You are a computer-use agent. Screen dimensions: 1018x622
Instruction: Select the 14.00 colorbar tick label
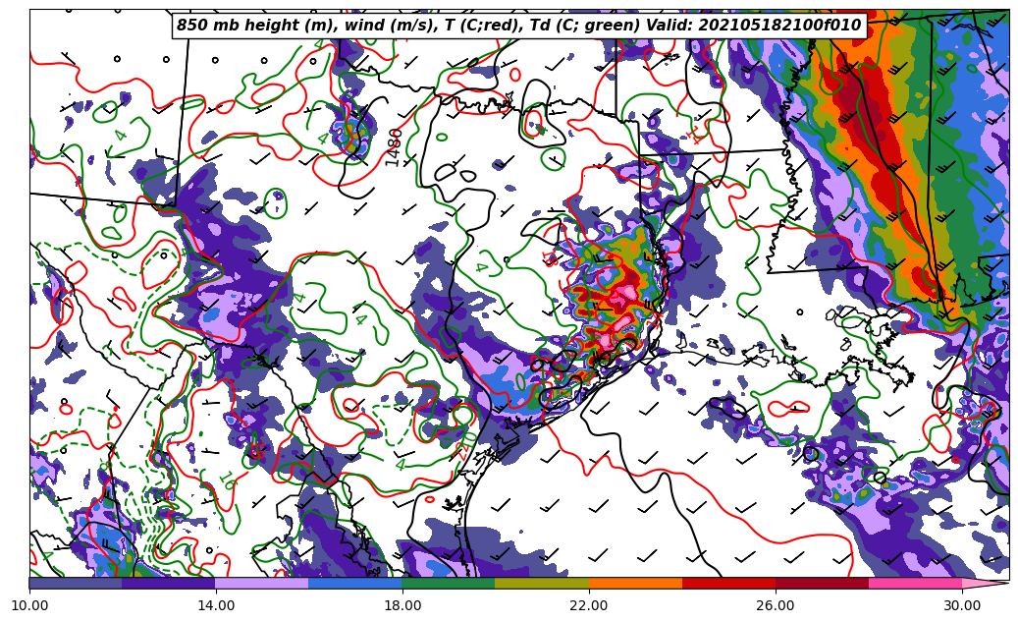(x=216, y=605)
